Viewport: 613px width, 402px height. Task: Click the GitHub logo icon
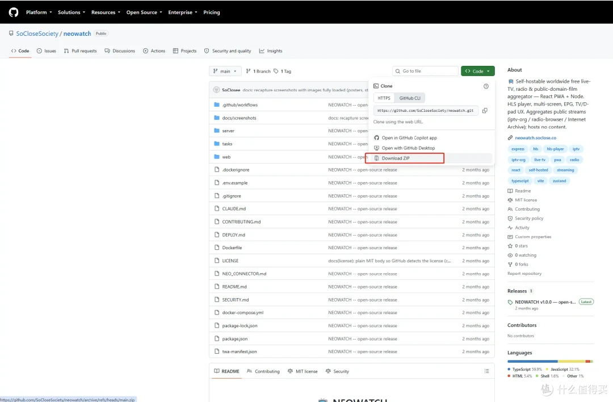coord(13,12)
